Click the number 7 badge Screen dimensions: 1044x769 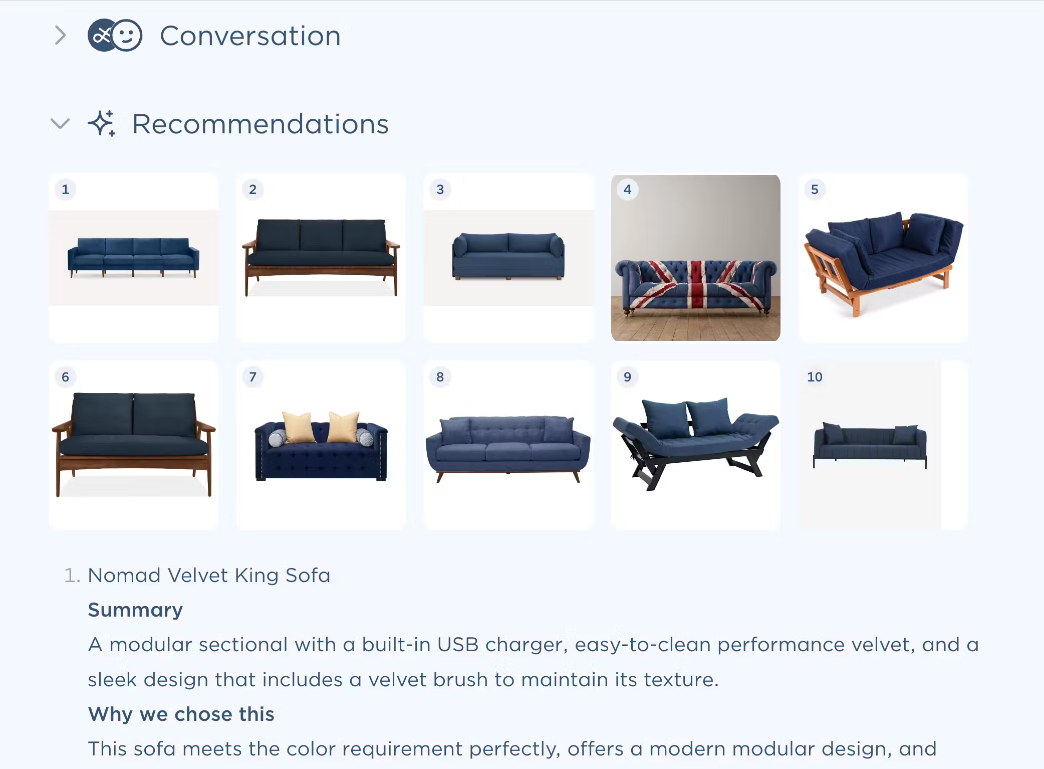point(252,377)
